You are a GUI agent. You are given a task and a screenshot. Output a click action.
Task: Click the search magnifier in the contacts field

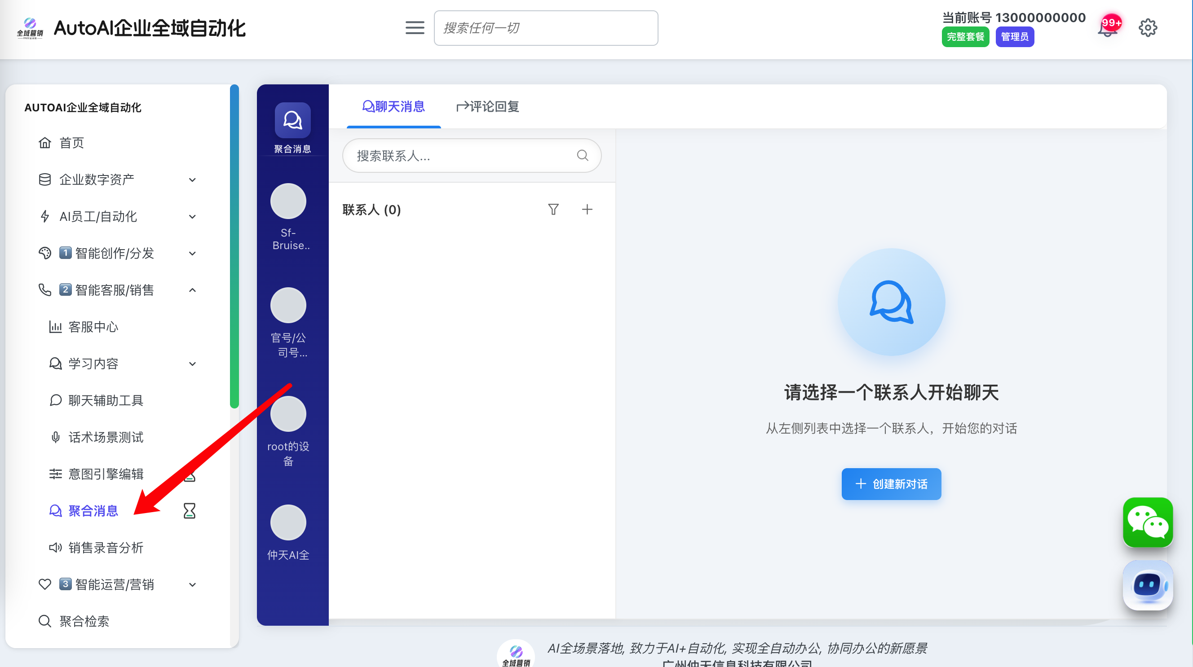(582, 155)
